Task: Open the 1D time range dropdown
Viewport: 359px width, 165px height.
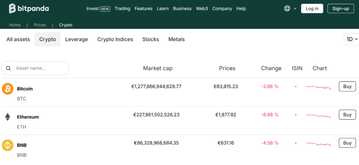Action: click(x=352, y=39)
